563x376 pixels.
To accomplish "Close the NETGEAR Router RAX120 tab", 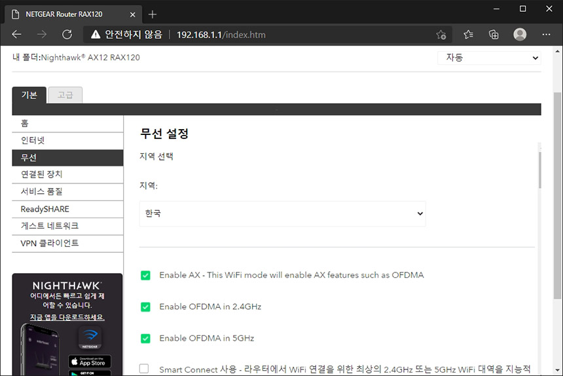I will pyautogui.click(x=132, y=14).
